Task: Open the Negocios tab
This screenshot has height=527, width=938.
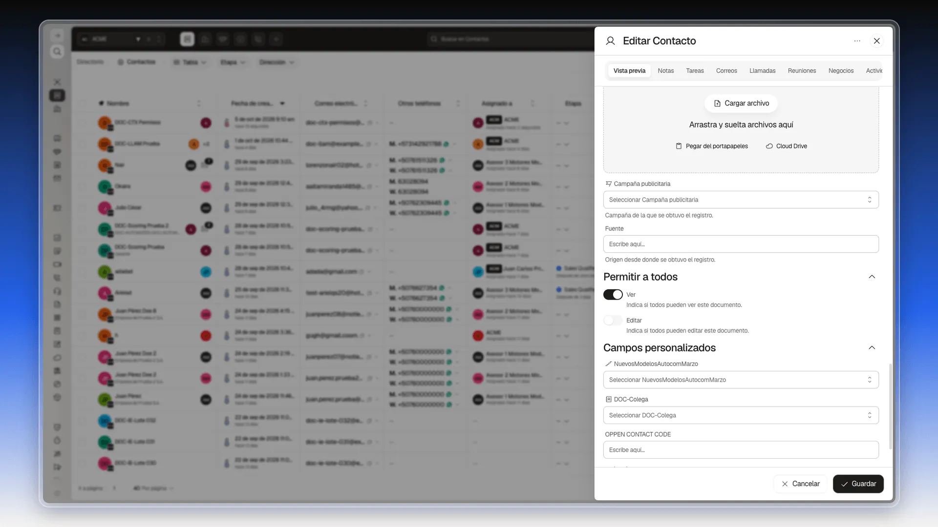Action: point(841,71)
